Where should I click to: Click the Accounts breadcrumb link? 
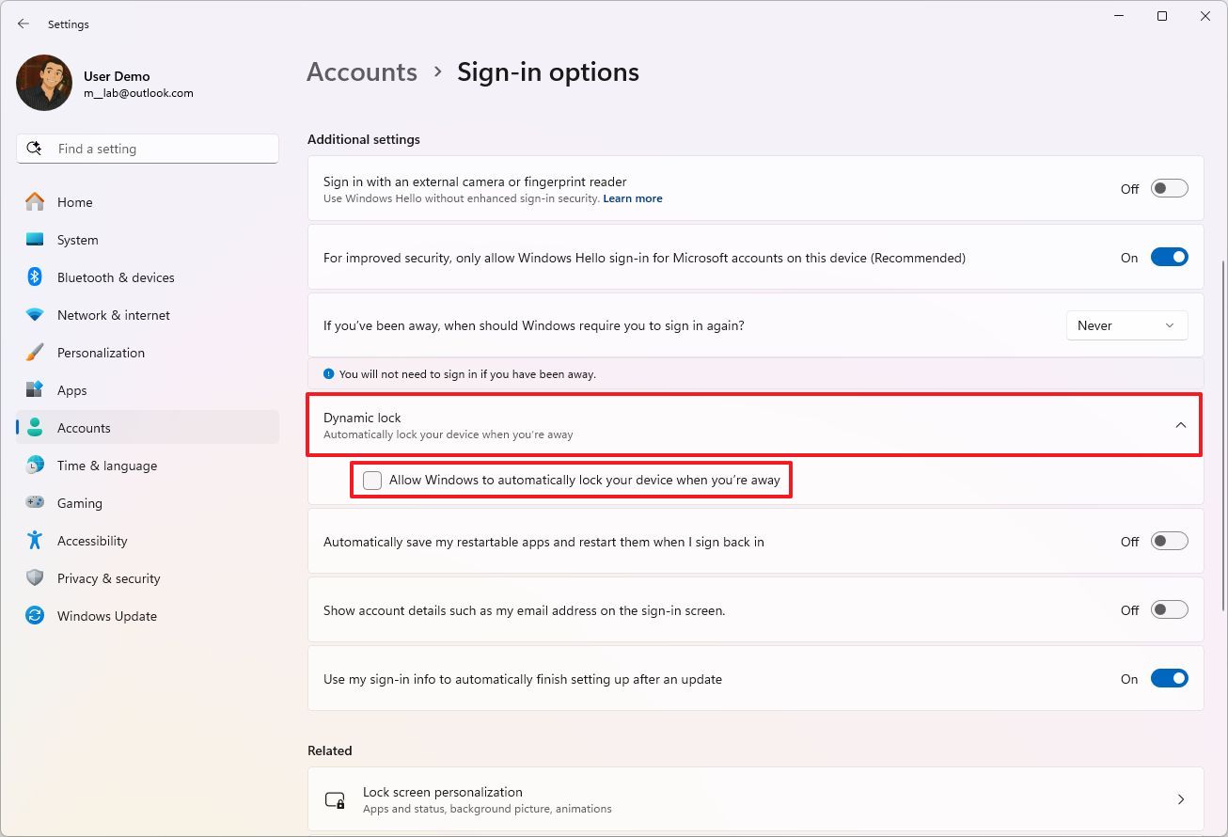[x=361, y=71]
